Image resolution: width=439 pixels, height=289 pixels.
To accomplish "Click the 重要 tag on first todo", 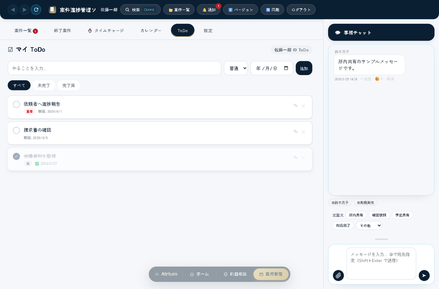I will pos(30,112).
